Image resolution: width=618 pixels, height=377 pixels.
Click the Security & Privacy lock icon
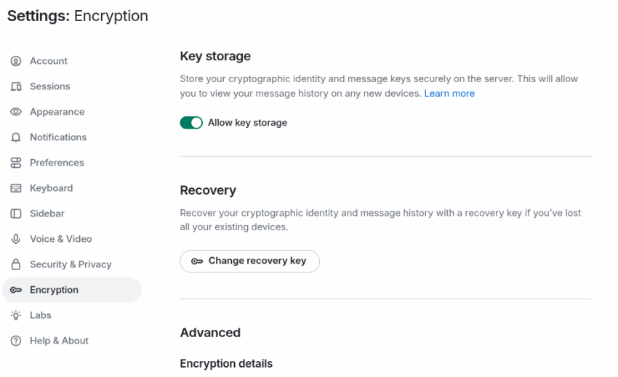coord(16,264)
